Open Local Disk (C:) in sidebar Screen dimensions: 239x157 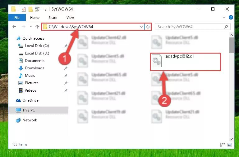tap(37, 46)
